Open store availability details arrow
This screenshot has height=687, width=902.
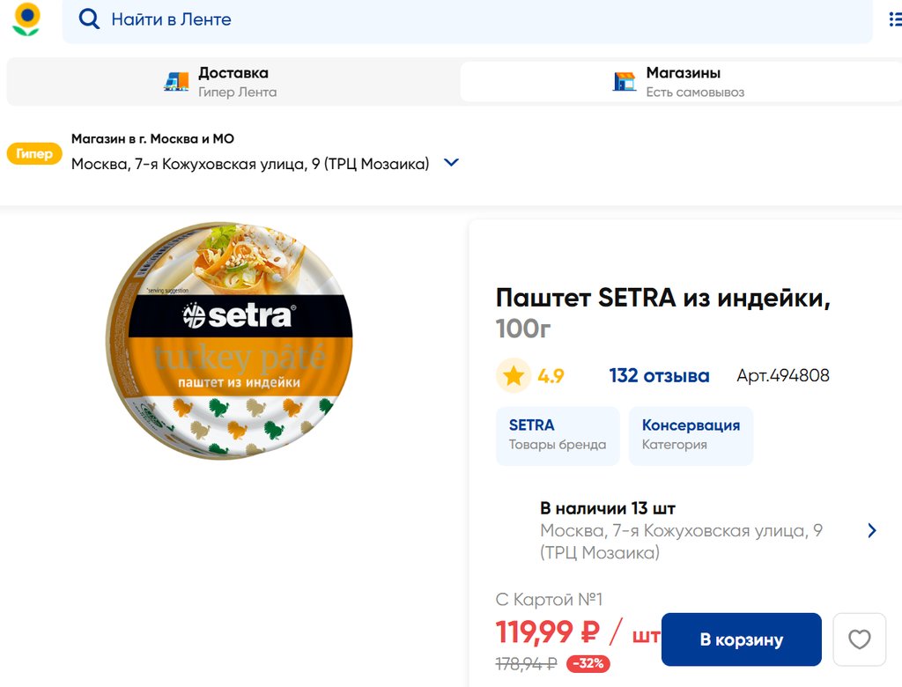pos(872,530)
